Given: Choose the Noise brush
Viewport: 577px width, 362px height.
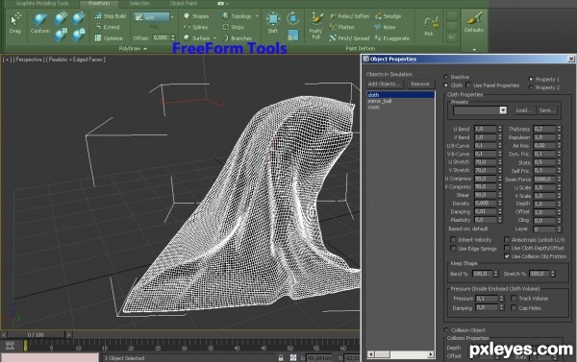Looking at the screenshot, I should coord(385,27).
